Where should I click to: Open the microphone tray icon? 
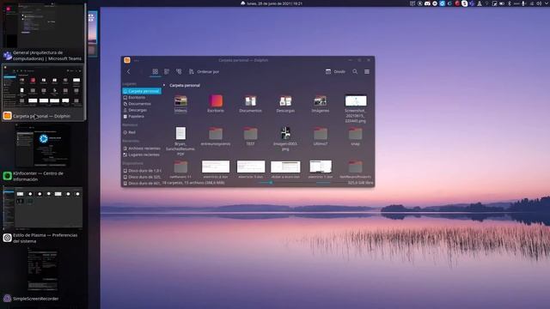click(523, 3)
